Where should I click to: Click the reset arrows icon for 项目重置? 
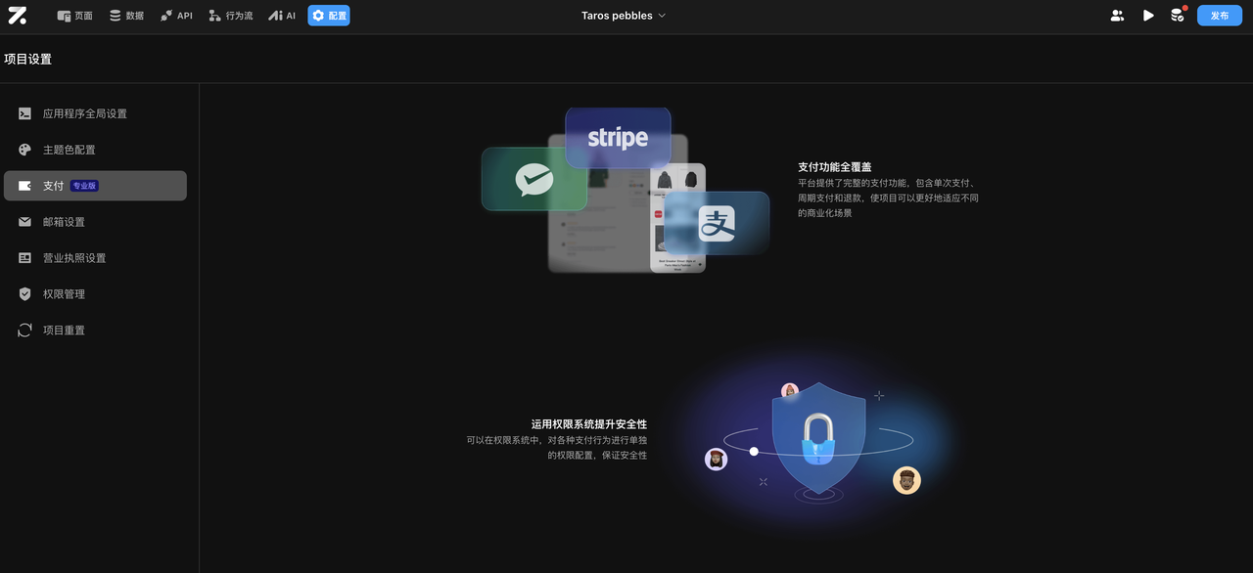[25, 331]
